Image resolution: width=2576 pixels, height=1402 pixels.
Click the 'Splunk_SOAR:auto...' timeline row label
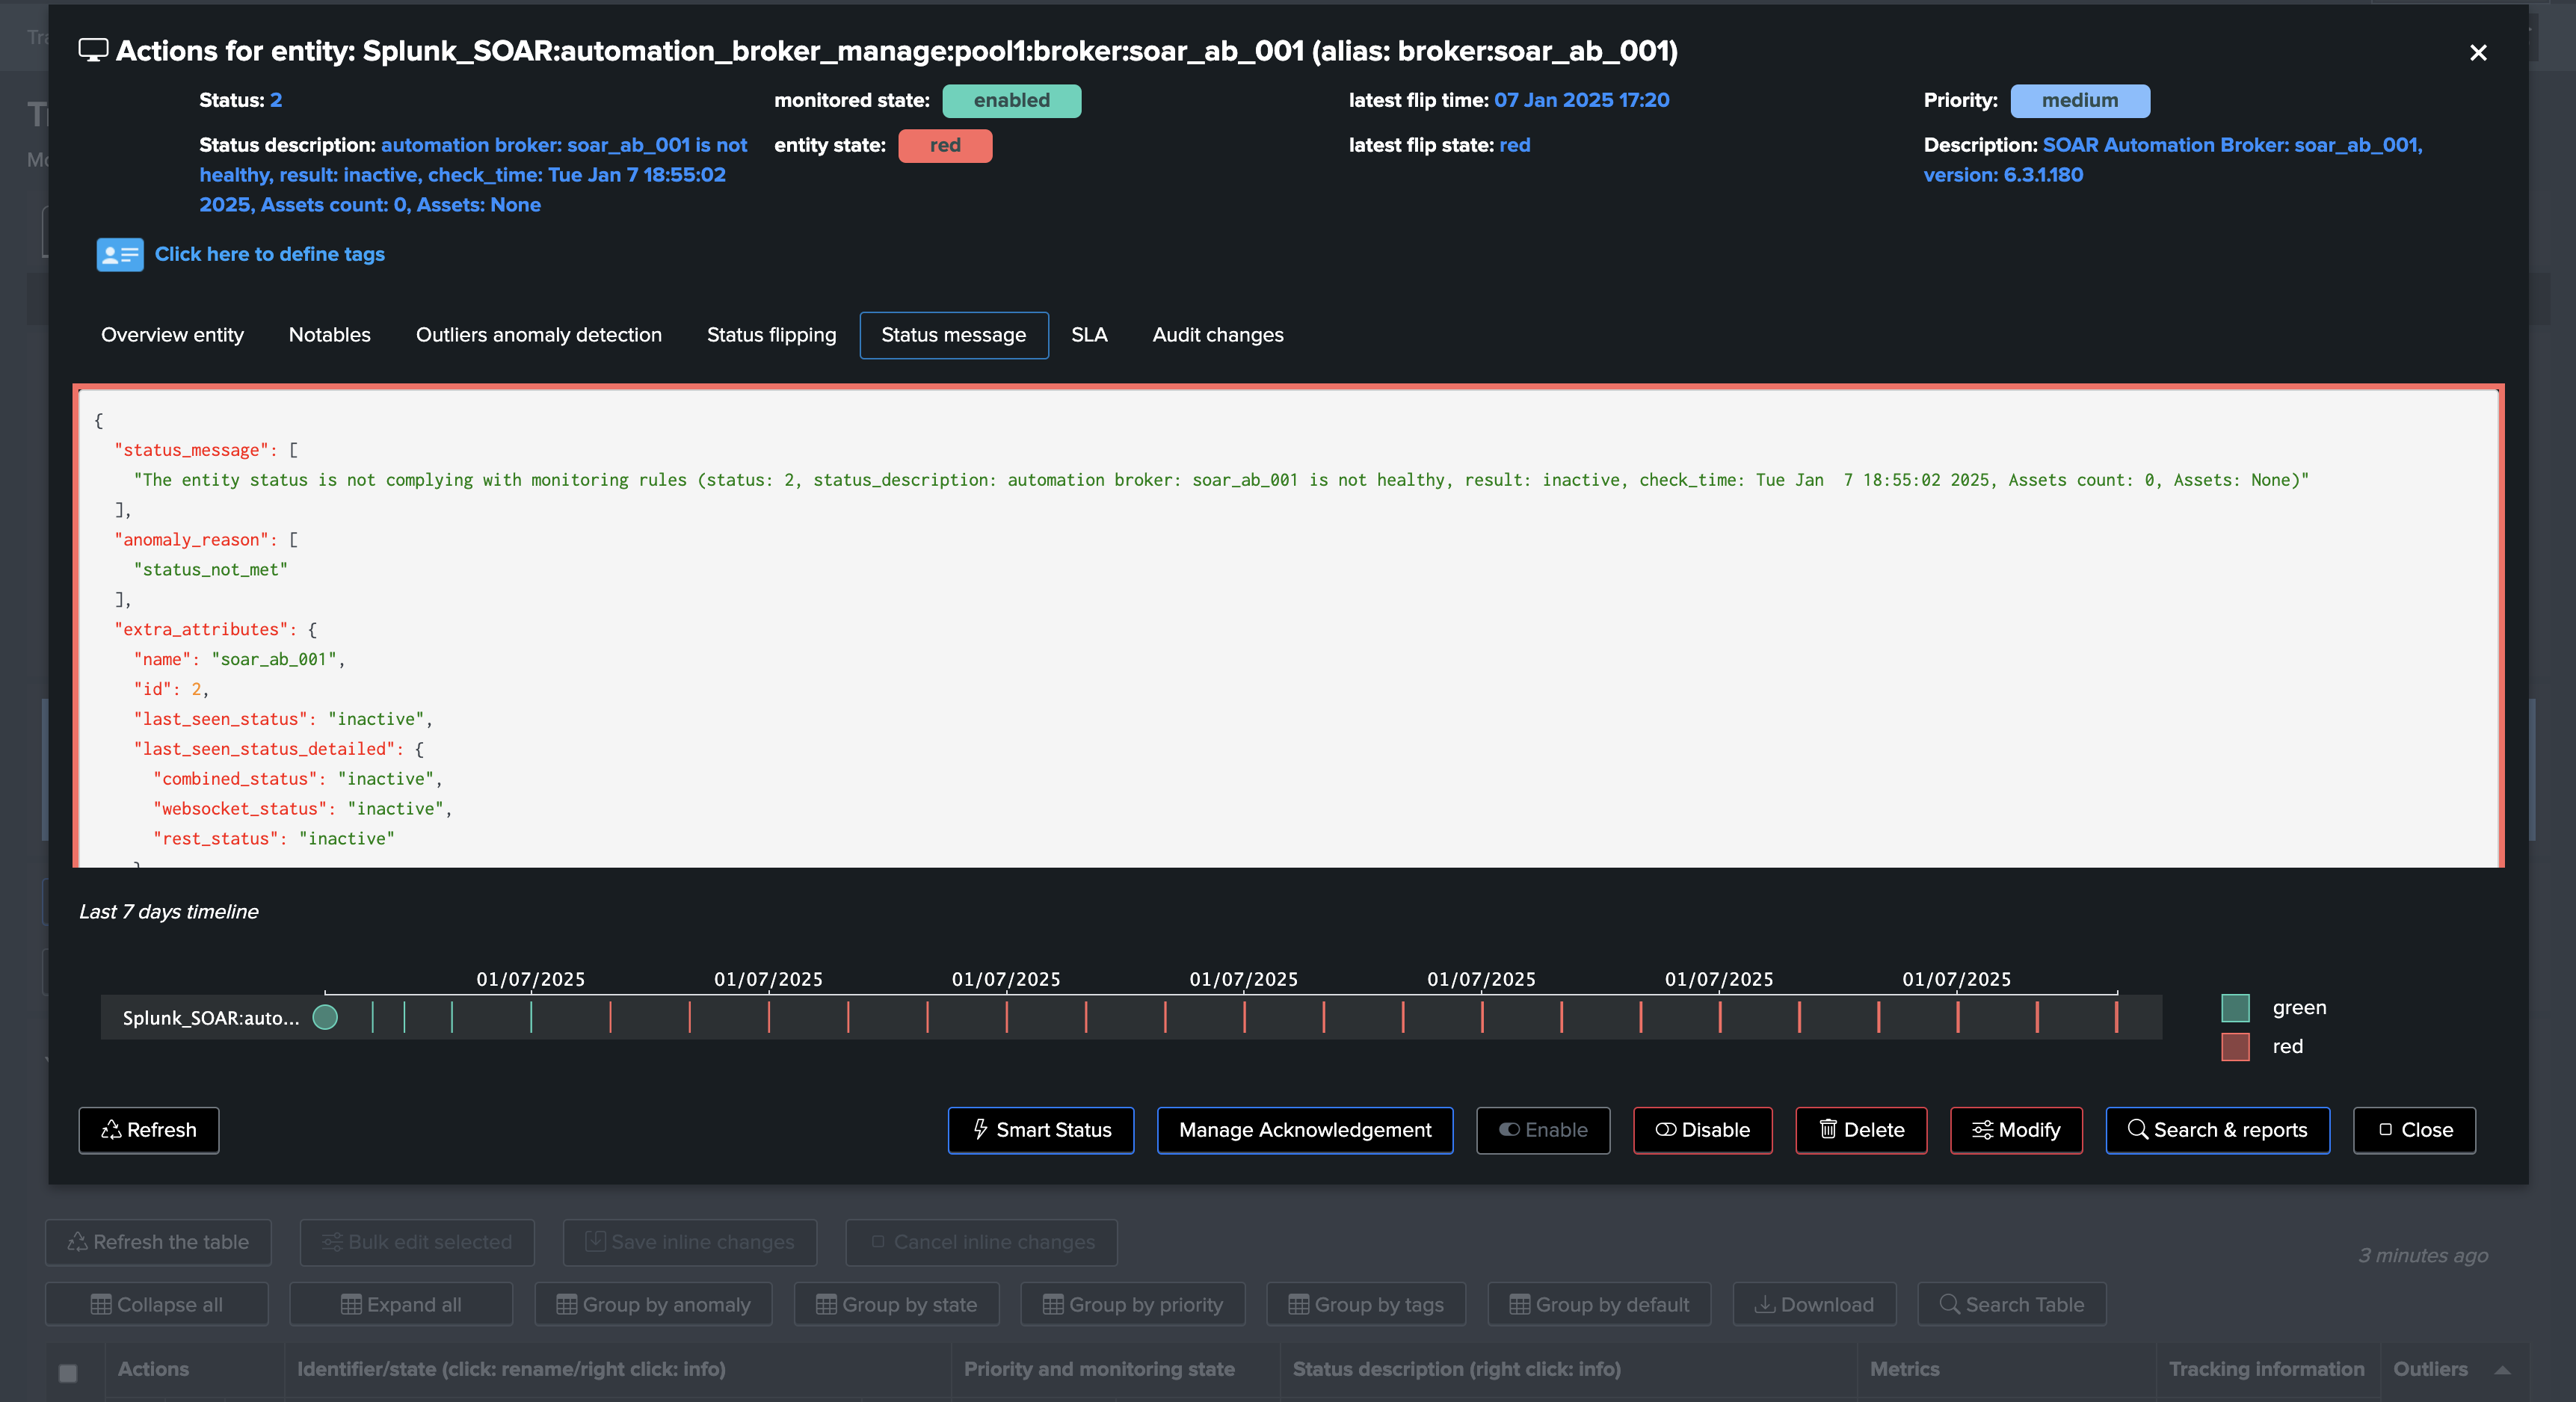[x=211, y=1018]
